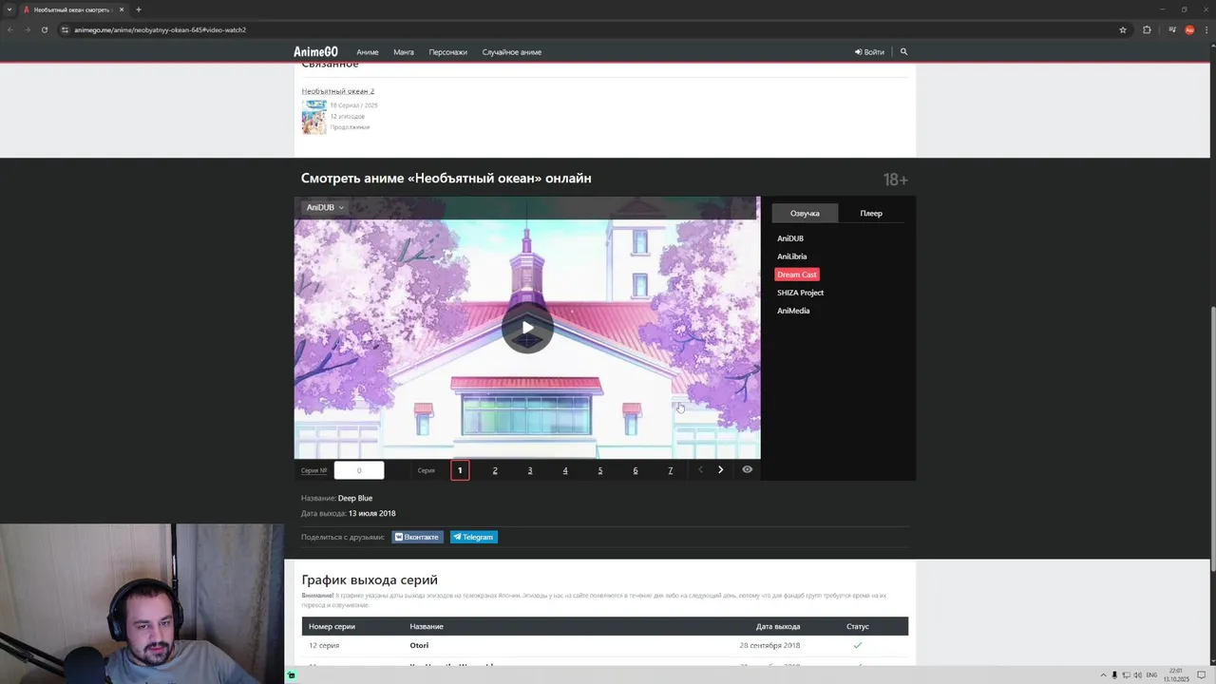Viewport: 1216px width, 684px height.
Task: Select the SHIZA Project voiceover
Action: point(800,293)
